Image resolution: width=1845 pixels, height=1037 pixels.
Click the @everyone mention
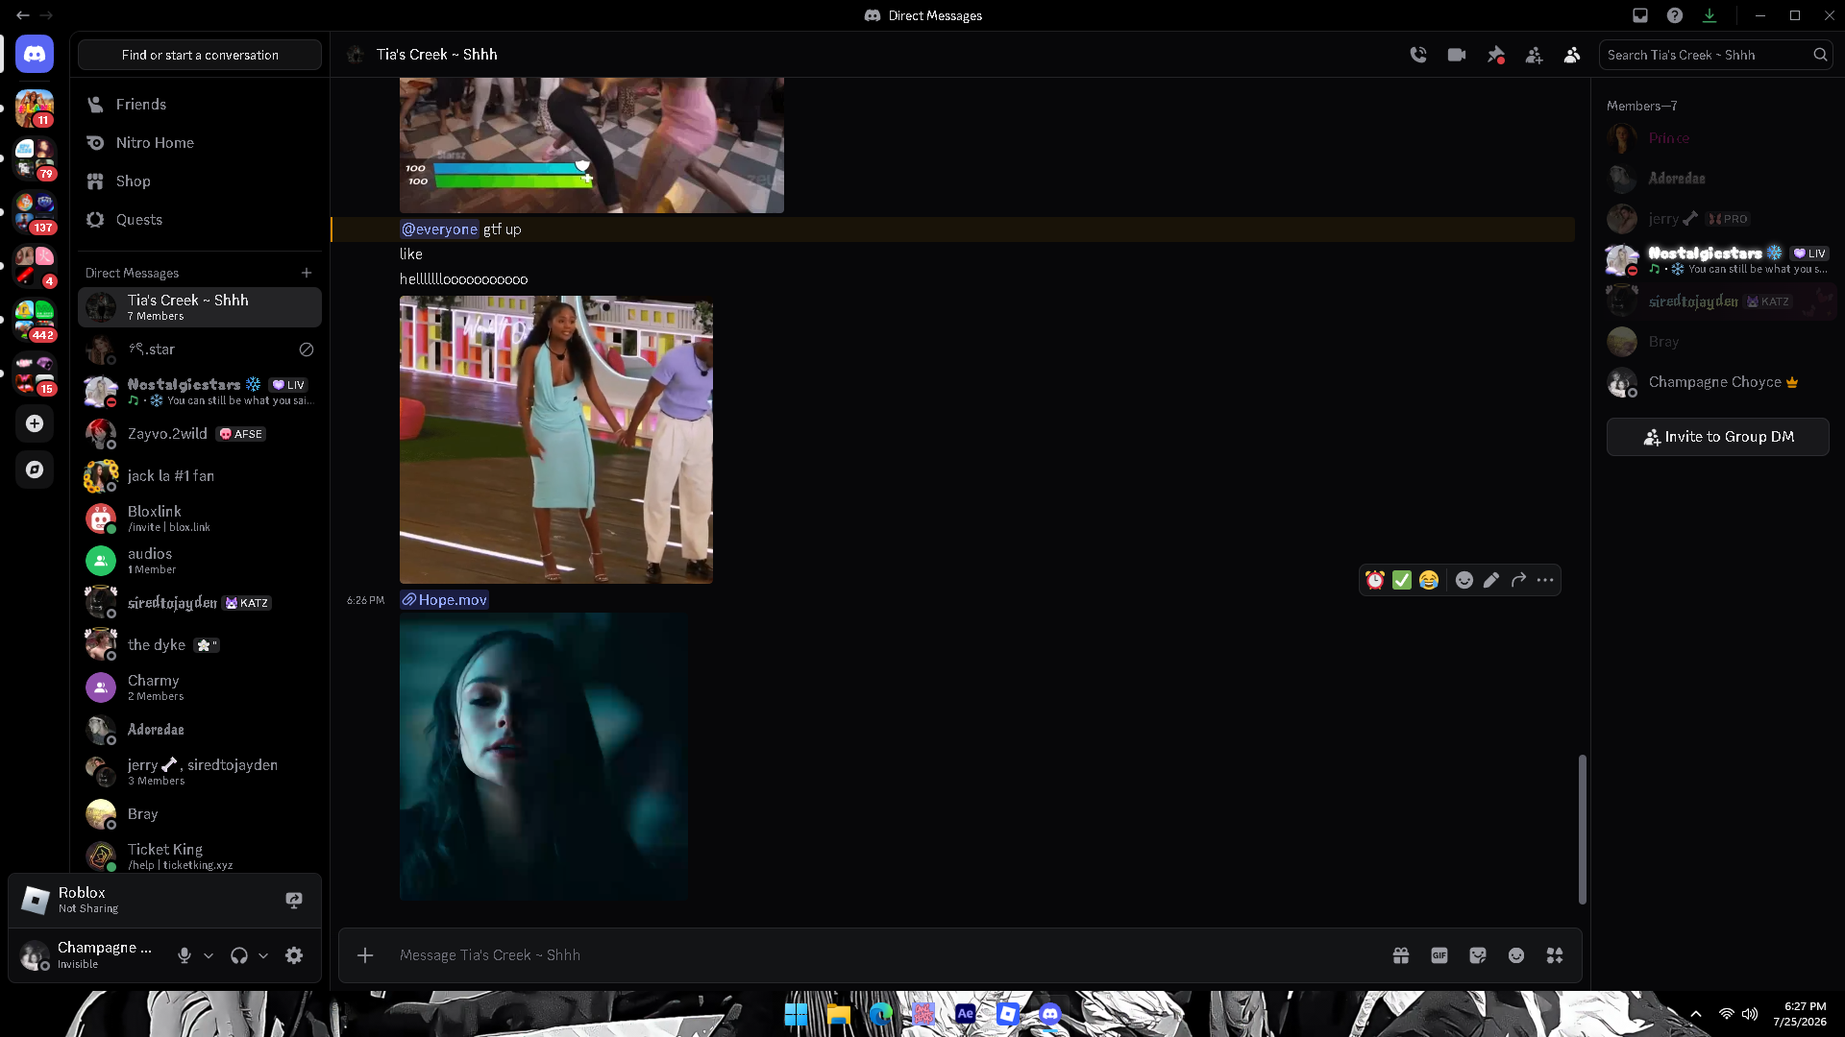click(439, 229)
